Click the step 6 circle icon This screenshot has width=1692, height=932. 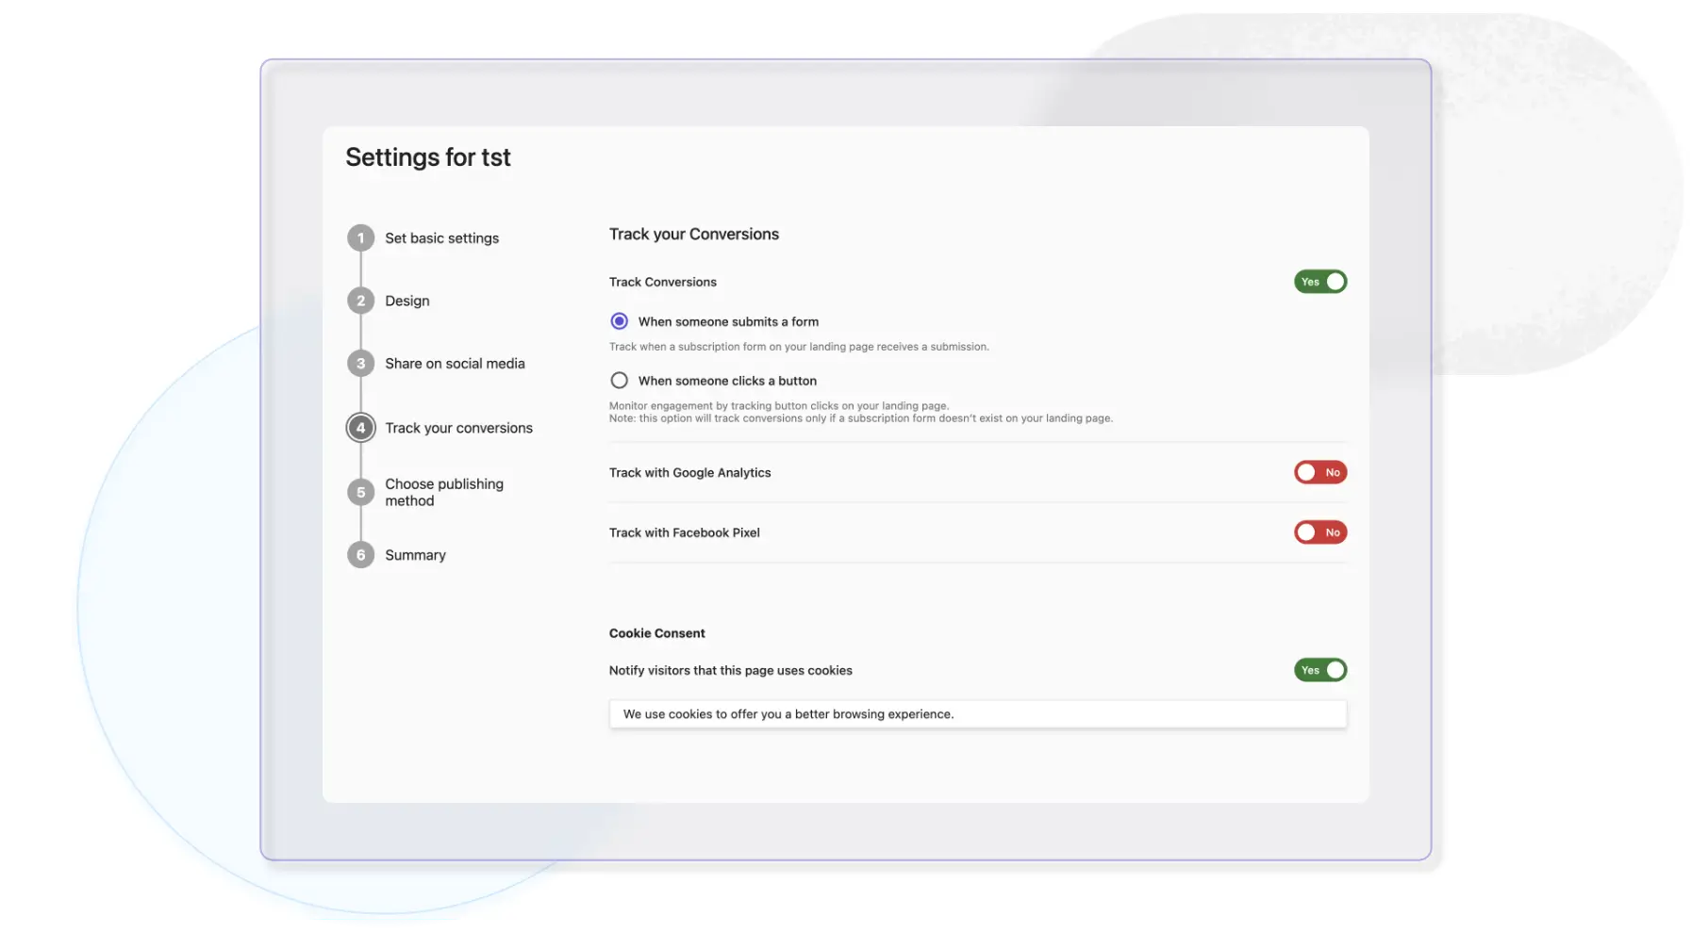(x=360, y=554)
